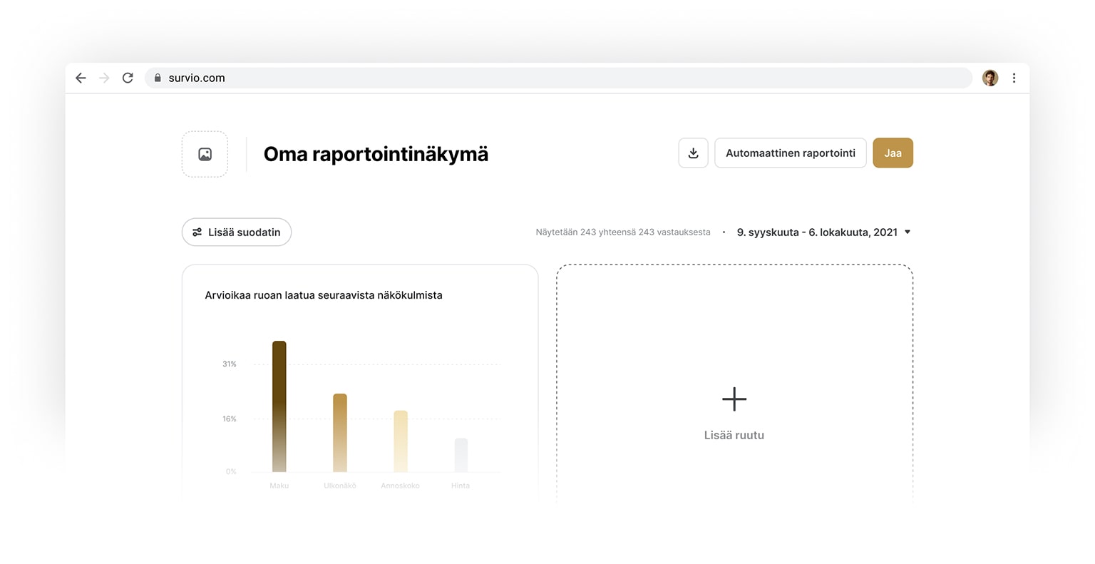Expand the 9. syyskuuta date chevron

[x=907, y=232]
